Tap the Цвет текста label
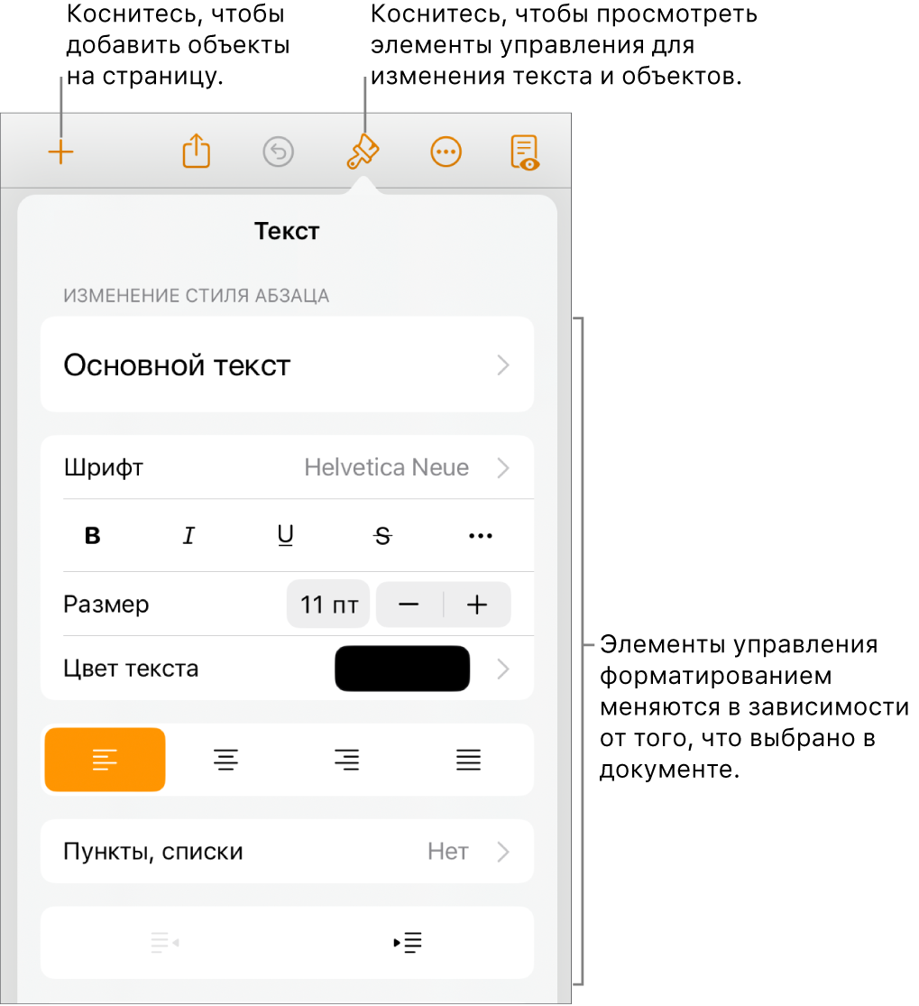Screen dimensions: 919x1006 (131, 669)
